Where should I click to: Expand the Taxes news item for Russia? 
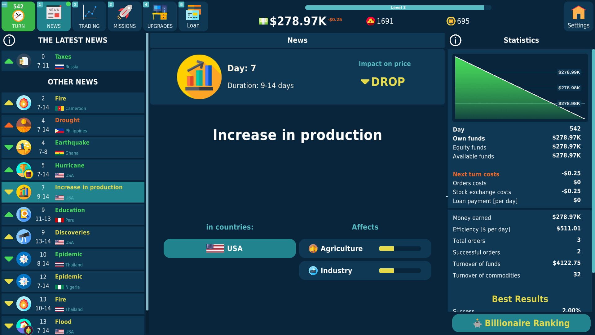[73, 61]
